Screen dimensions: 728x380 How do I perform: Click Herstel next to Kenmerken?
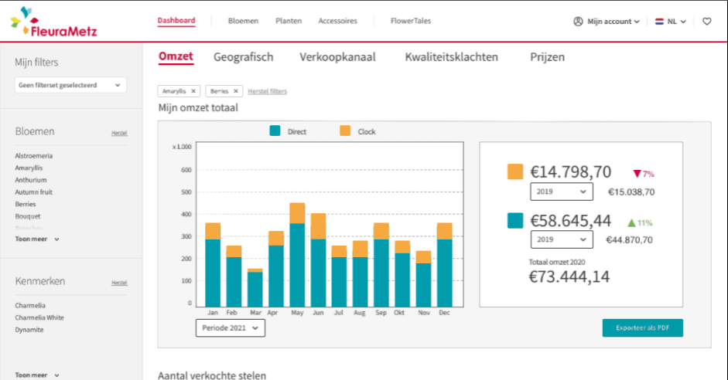click(119, 283)
